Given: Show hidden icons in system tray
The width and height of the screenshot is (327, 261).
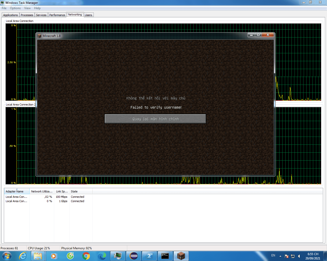Looking at the screenshot, I should tap(280, 256).
